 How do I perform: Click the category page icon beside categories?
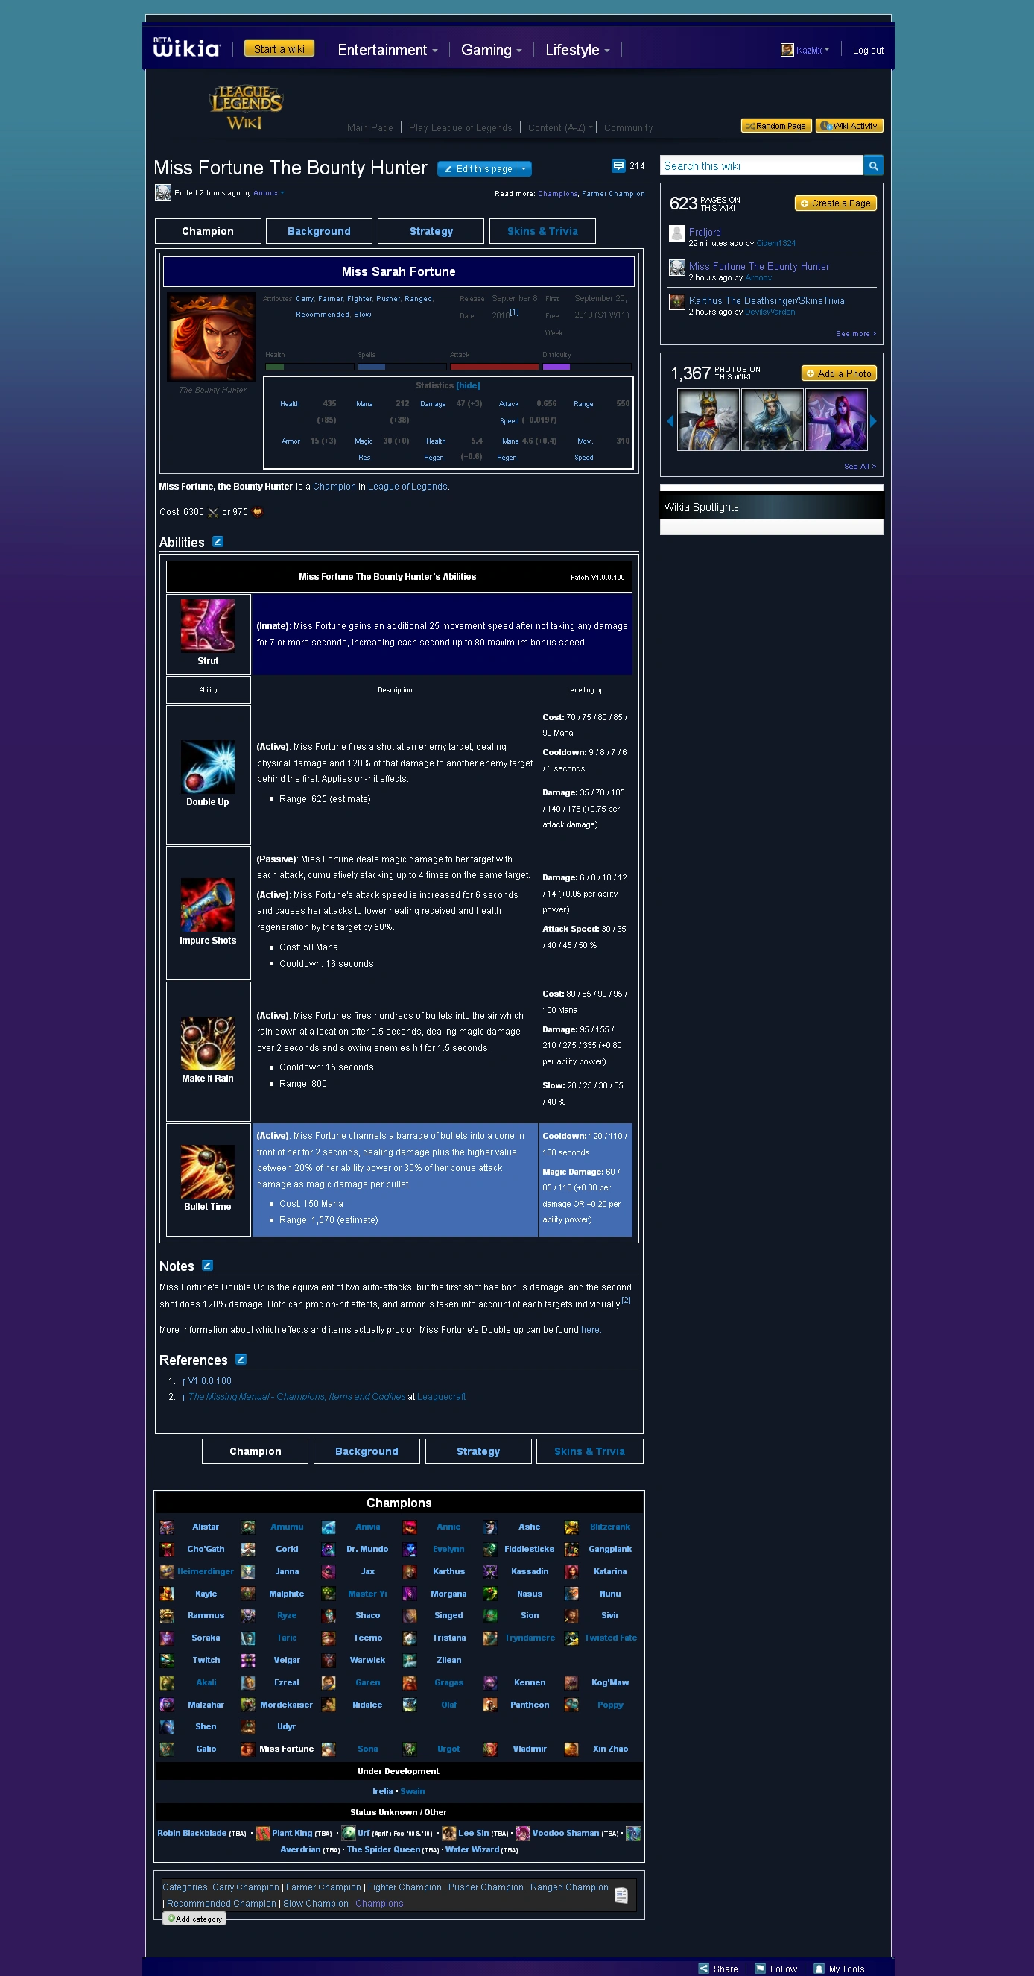point(621,1895)
